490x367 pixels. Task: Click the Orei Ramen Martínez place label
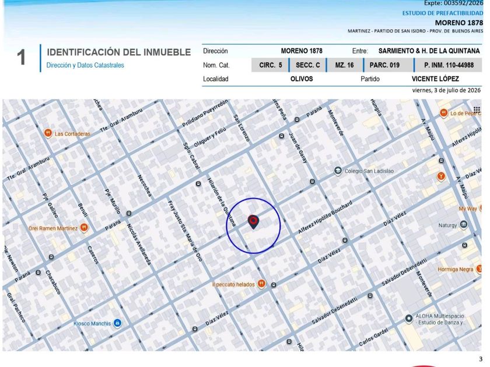[x=53, y=228]
